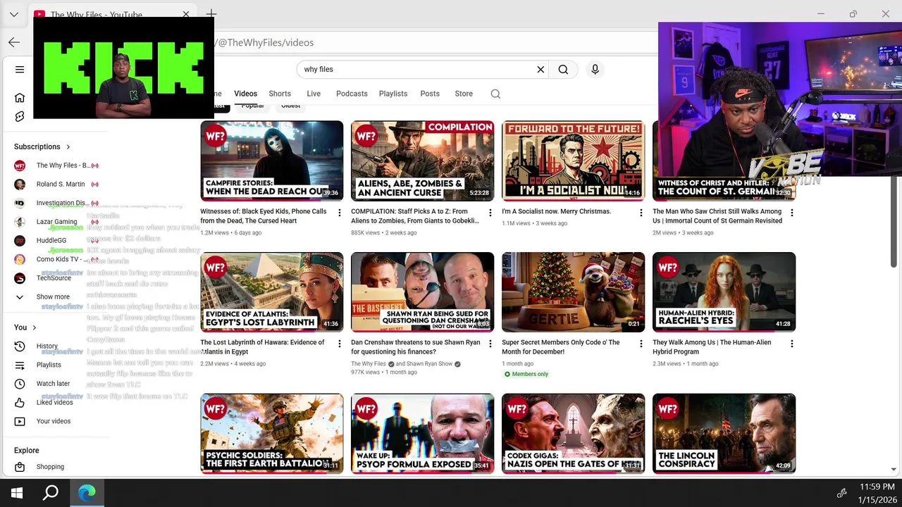The width and height of the screenshot is (902, 507).
Task: Play Evidence of Atlantis Egypt's Lost Labyrinth thumbnail
Action: click(272, 292)
